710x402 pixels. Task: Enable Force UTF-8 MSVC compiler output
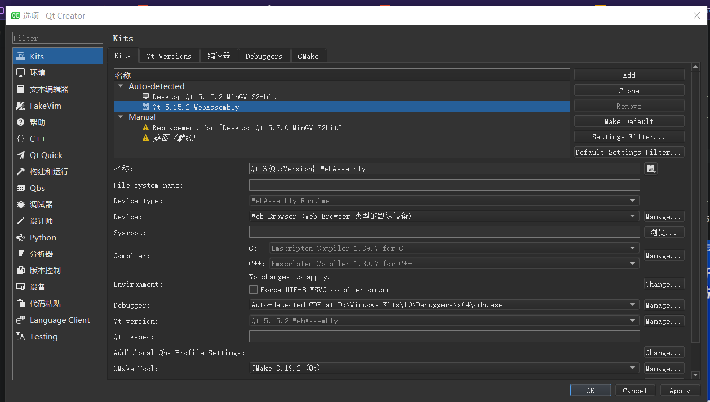[x=253, y=289]
